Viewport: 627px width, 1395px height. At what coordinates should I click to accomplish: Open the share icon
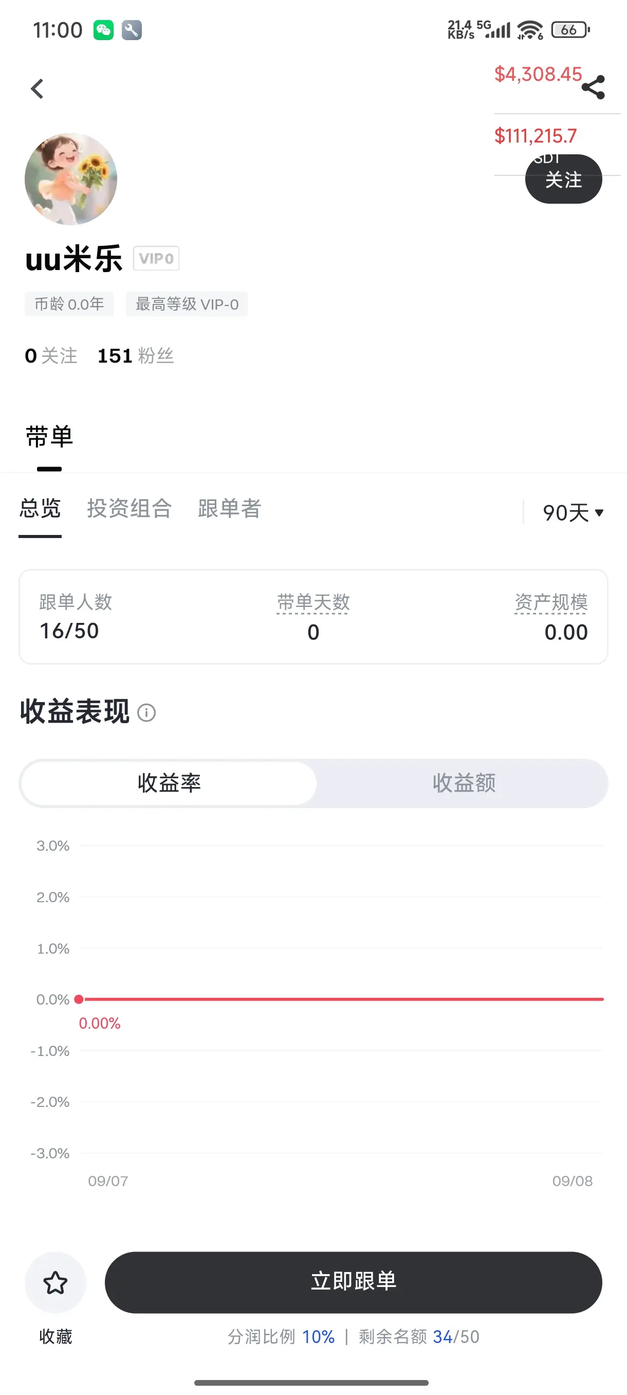tap(593, 87)
